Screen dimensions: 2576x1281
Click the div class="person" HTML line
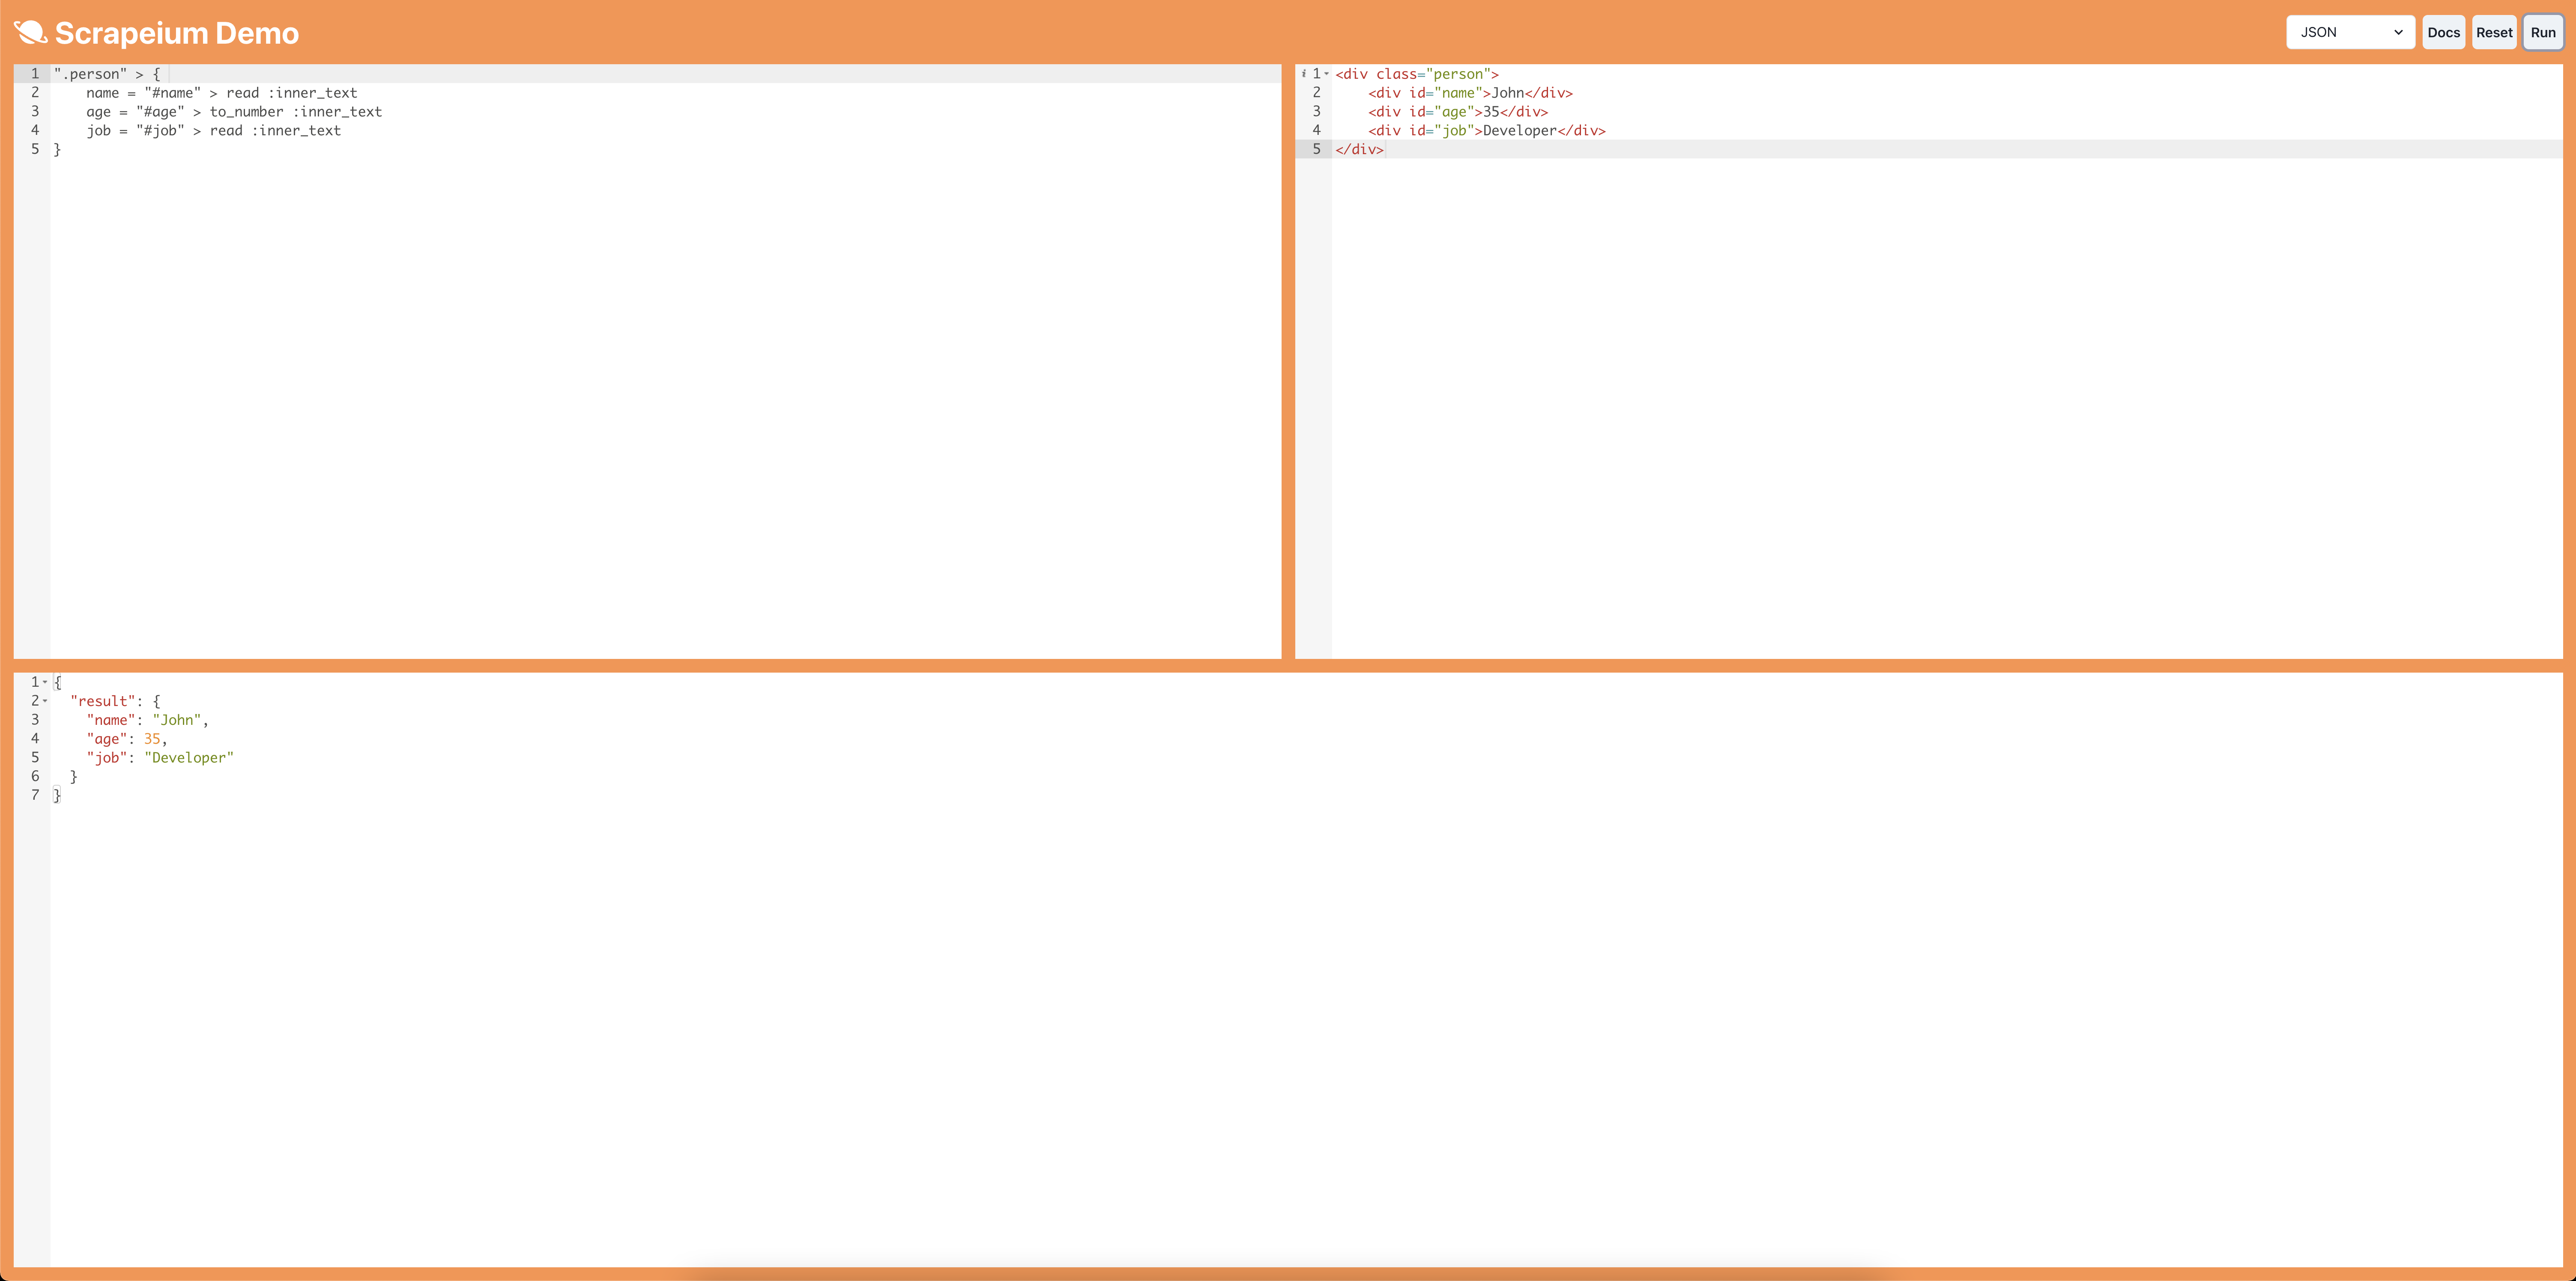1417,74
